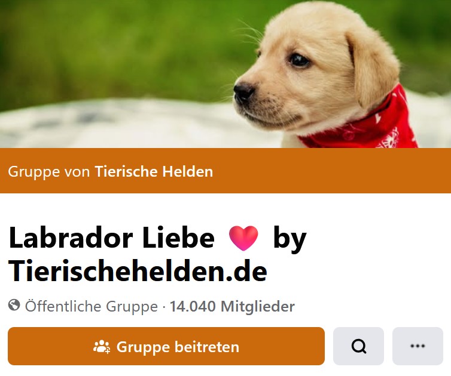Screen dimensions: 451x376
Task: Click the Tierischehelden.de text in title
Action: click(x=138, y=271)
